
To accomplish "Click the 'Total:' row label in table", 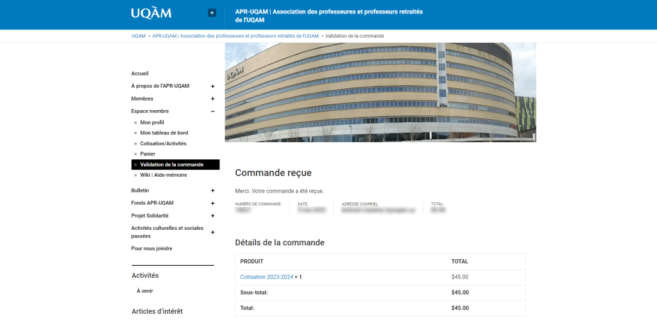I will coord(247,308).
